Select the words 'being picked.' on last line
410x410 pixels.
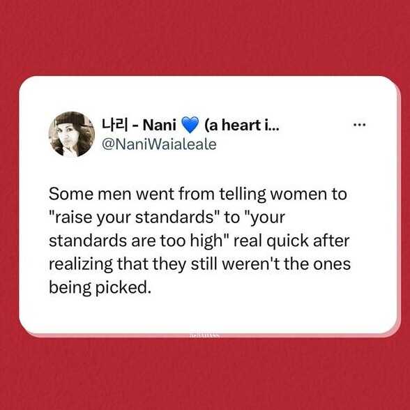(x=100, y=287)
